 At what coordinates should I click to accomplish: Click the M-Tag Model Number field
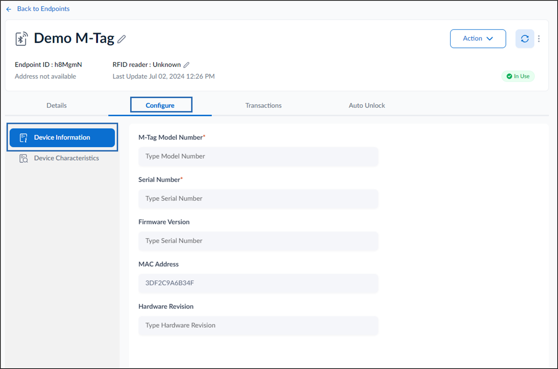coord(258,156)
